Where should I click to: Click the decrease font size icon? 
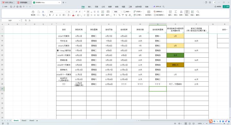80,12
